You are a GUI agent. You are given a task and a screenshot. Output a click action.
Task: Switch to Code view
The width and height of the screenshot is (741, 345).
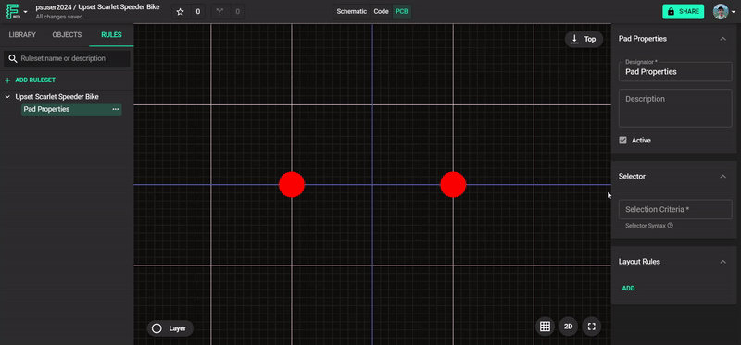click(x=381, y=12)
